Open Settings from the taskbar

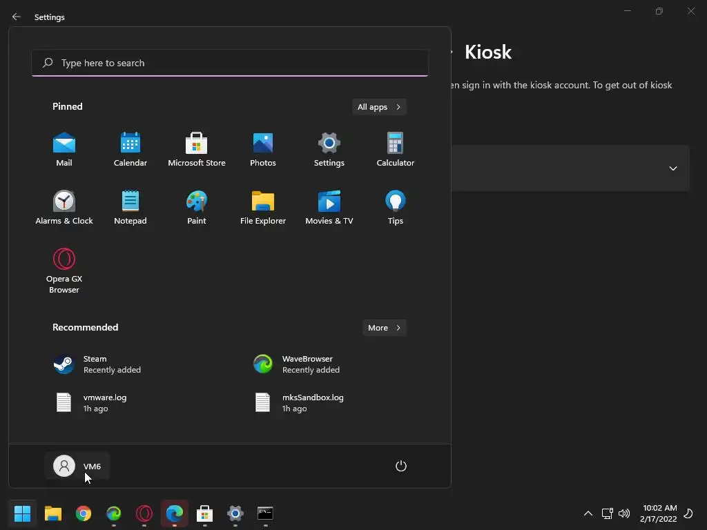point(235,513)
